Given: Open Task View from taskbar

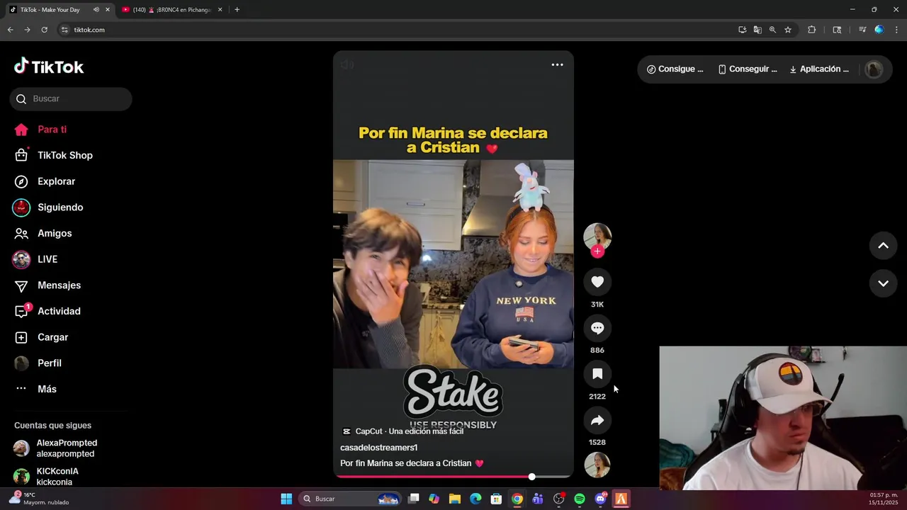Looking at the screenshot, I should (x=414, y=499).
